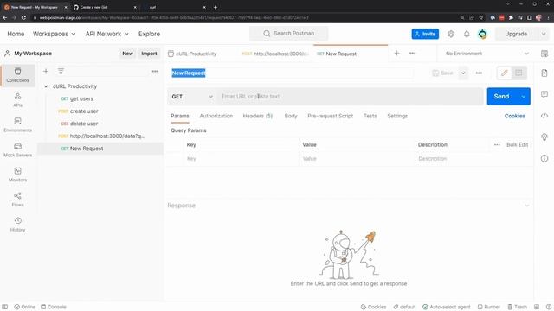Image resolution: width=554 pixels, height=311 pixels.
Task: Open query params column options ellipsis
Action: (x=497, y=144)
